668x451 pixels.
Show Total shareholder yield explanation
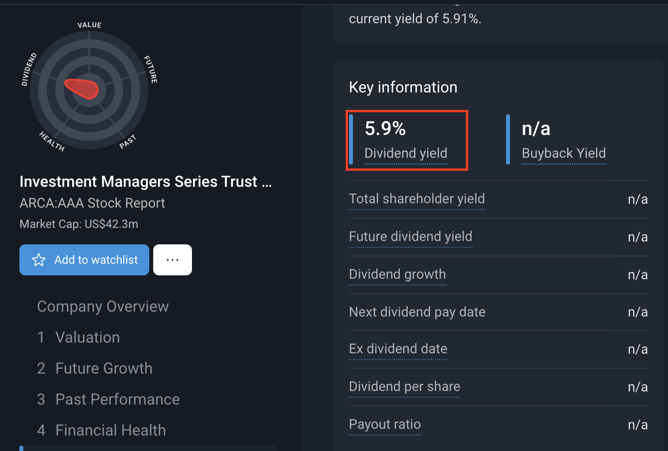coord(417,199)
